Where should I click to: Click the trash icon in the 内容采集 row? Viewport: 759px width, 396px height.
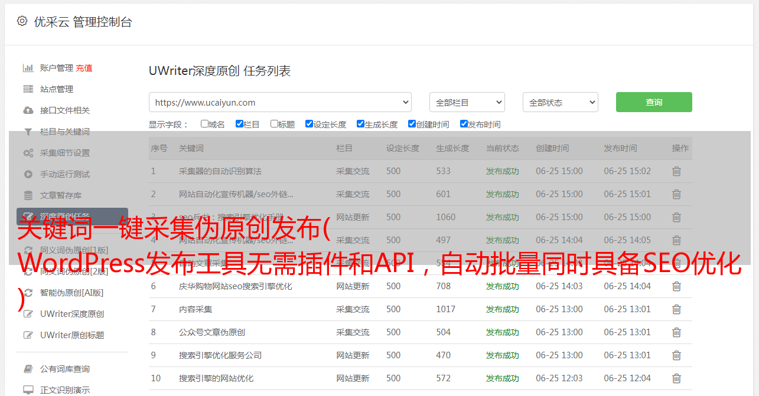pos(677,309)
